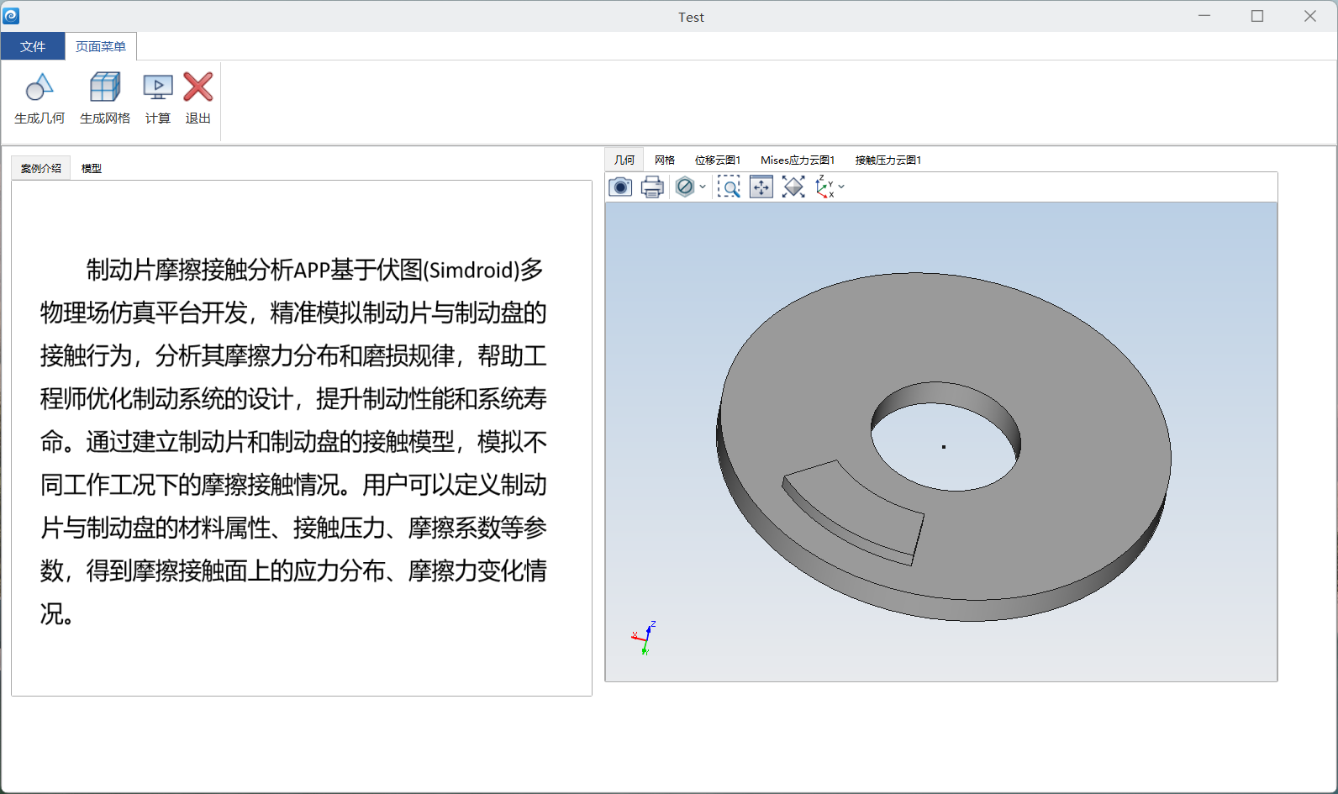Click the brake pad on the disc
Screen dimensions: 1338x794
853,513
